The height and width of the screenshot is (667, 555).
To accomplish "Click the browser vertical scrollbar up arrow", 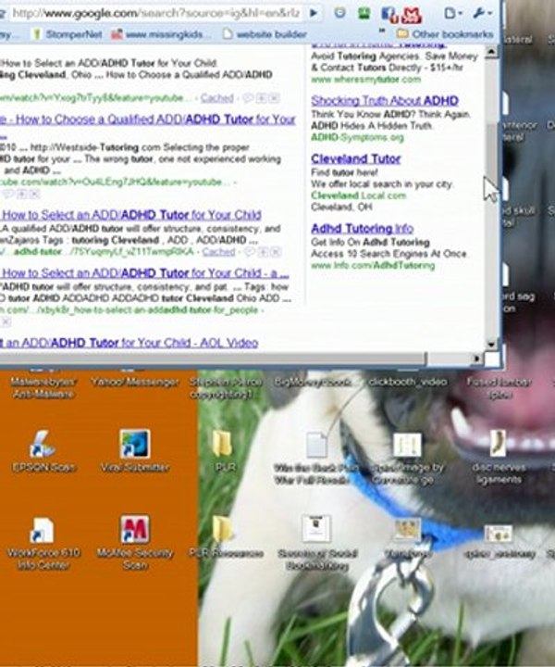I will click(491, 52).
